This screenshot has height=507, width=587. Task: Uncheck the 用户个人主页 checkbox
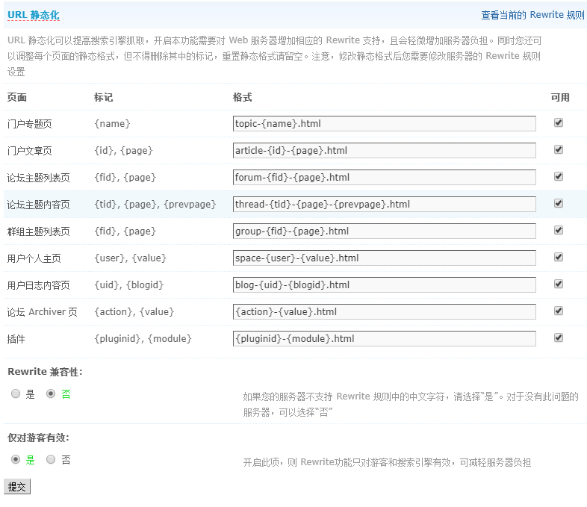click(x=559, y=257)
